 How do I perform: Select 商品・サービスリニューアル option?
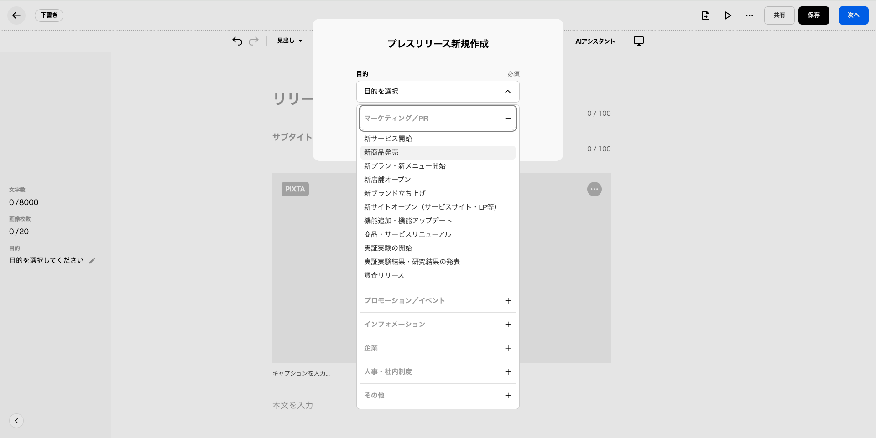(438, 234)
